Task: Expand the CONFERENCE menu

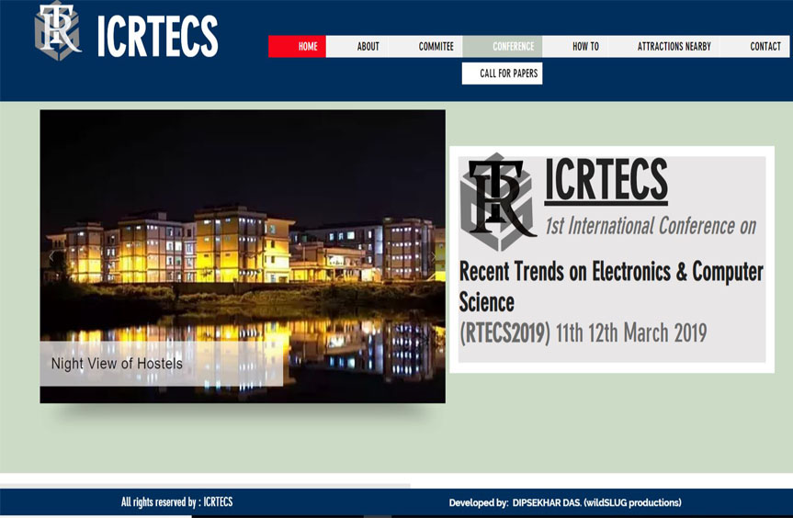Action: [503, 47]
